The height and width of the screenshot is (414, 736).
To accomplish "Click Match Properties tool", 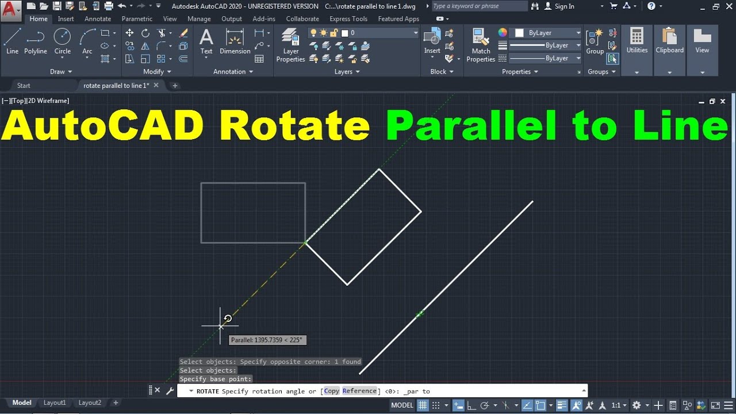I will pyautogui.click(x=481, y=45).
